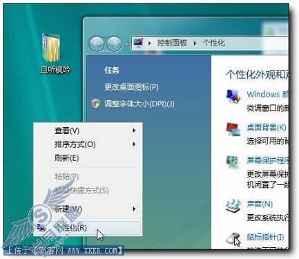Click the Forward navigation button
Screen dimensions: 299x259
coord(114,44)
